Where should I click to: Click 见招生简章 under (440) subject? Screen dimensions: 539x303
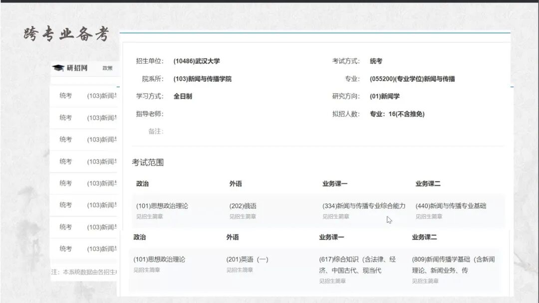pyautogui.click(x=429, y=216)
